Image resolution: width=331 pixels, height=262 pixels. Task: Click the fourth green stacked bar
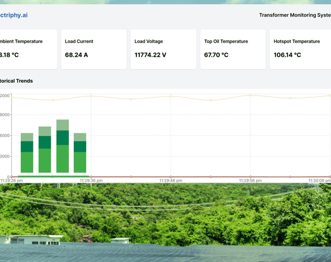pyautogui.click(x=80, y=153)
